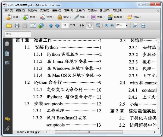163x137 pixels.
Task: Expand the 安全 dropdown arrow
Action: 70,17
